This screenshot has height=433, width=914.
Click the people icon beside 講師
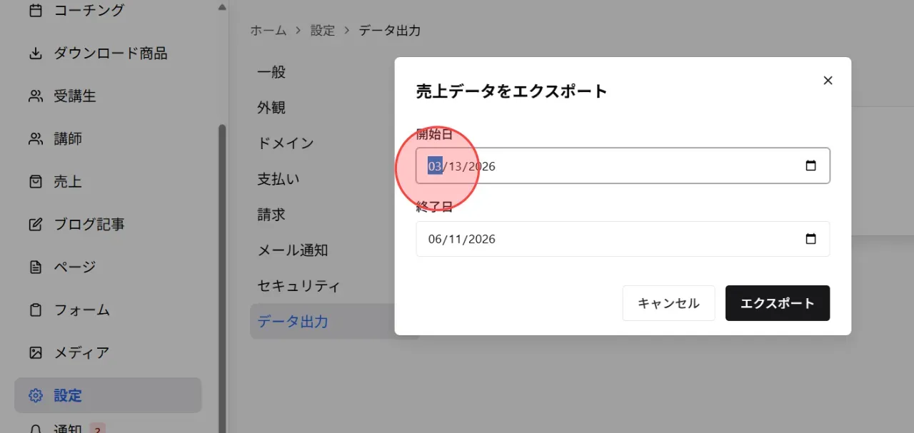click(36, 139)
